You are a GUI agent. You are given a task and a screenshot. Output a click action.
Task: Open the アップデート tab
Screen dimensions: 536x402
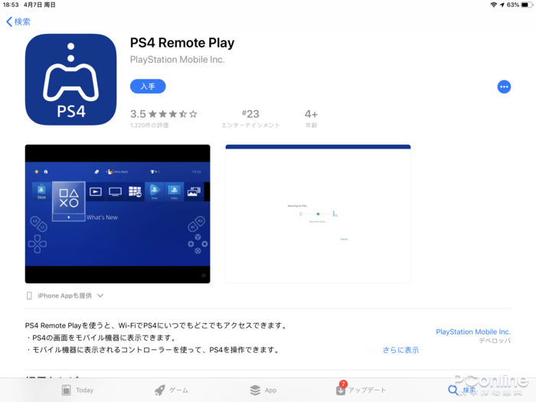(x=361, y=389)
